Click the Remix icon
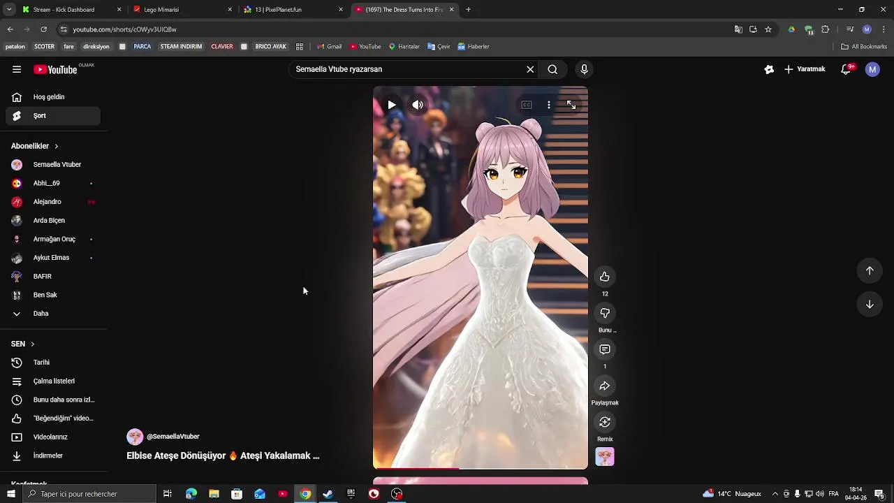 [605, 422]
